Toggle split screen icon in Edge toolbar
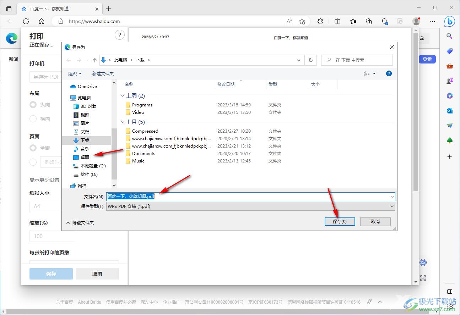The width and height of the screenshot is (460, 315). coord(337,21)
